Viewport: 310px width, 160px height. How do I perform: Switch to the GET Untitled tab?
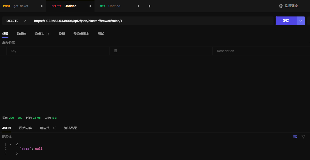point(114,6)
